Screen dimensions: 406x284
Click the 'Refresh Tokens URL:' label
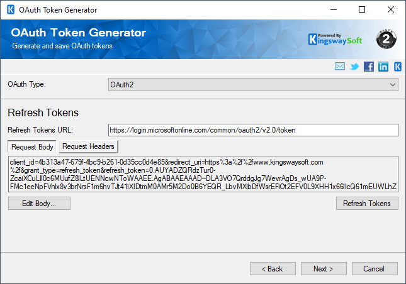click(x=40, y=130)
